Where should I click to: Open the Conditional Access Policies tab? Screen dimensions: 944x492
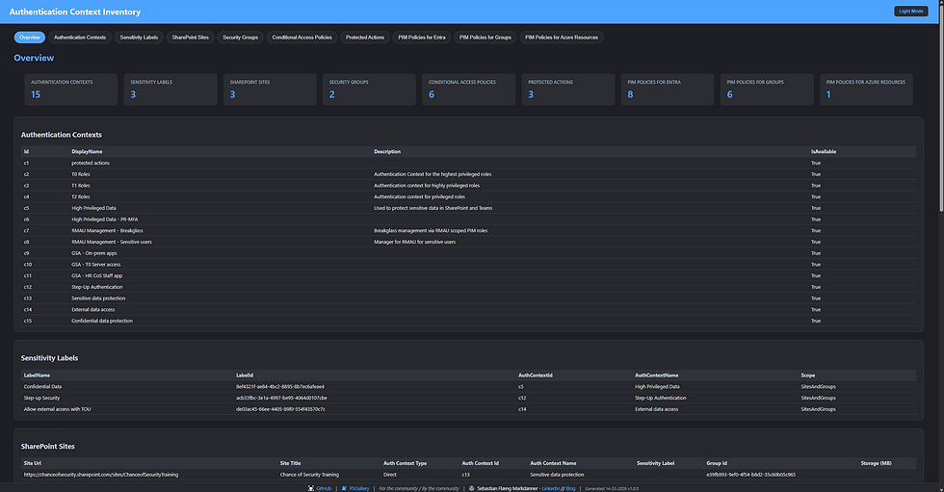302,38
